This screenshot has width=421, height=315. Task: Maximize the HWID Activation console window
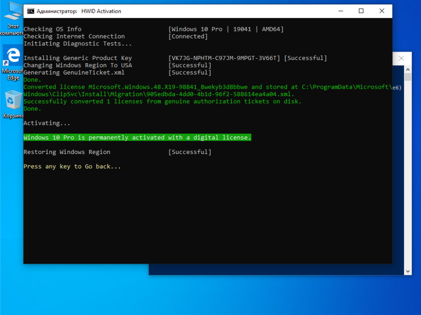click(361, 11)
